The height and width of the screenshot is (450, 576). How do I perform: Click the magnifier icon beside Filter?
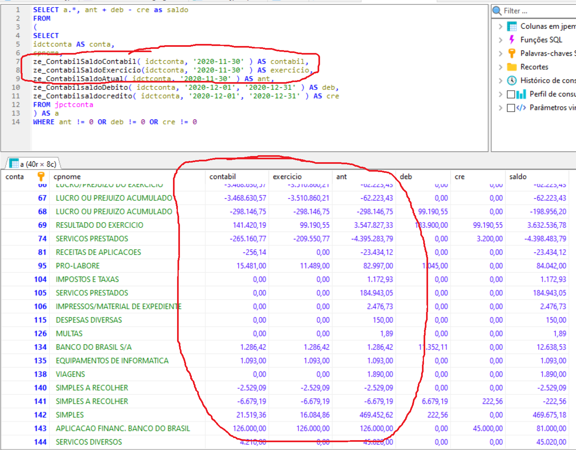(x=497, y=11)
